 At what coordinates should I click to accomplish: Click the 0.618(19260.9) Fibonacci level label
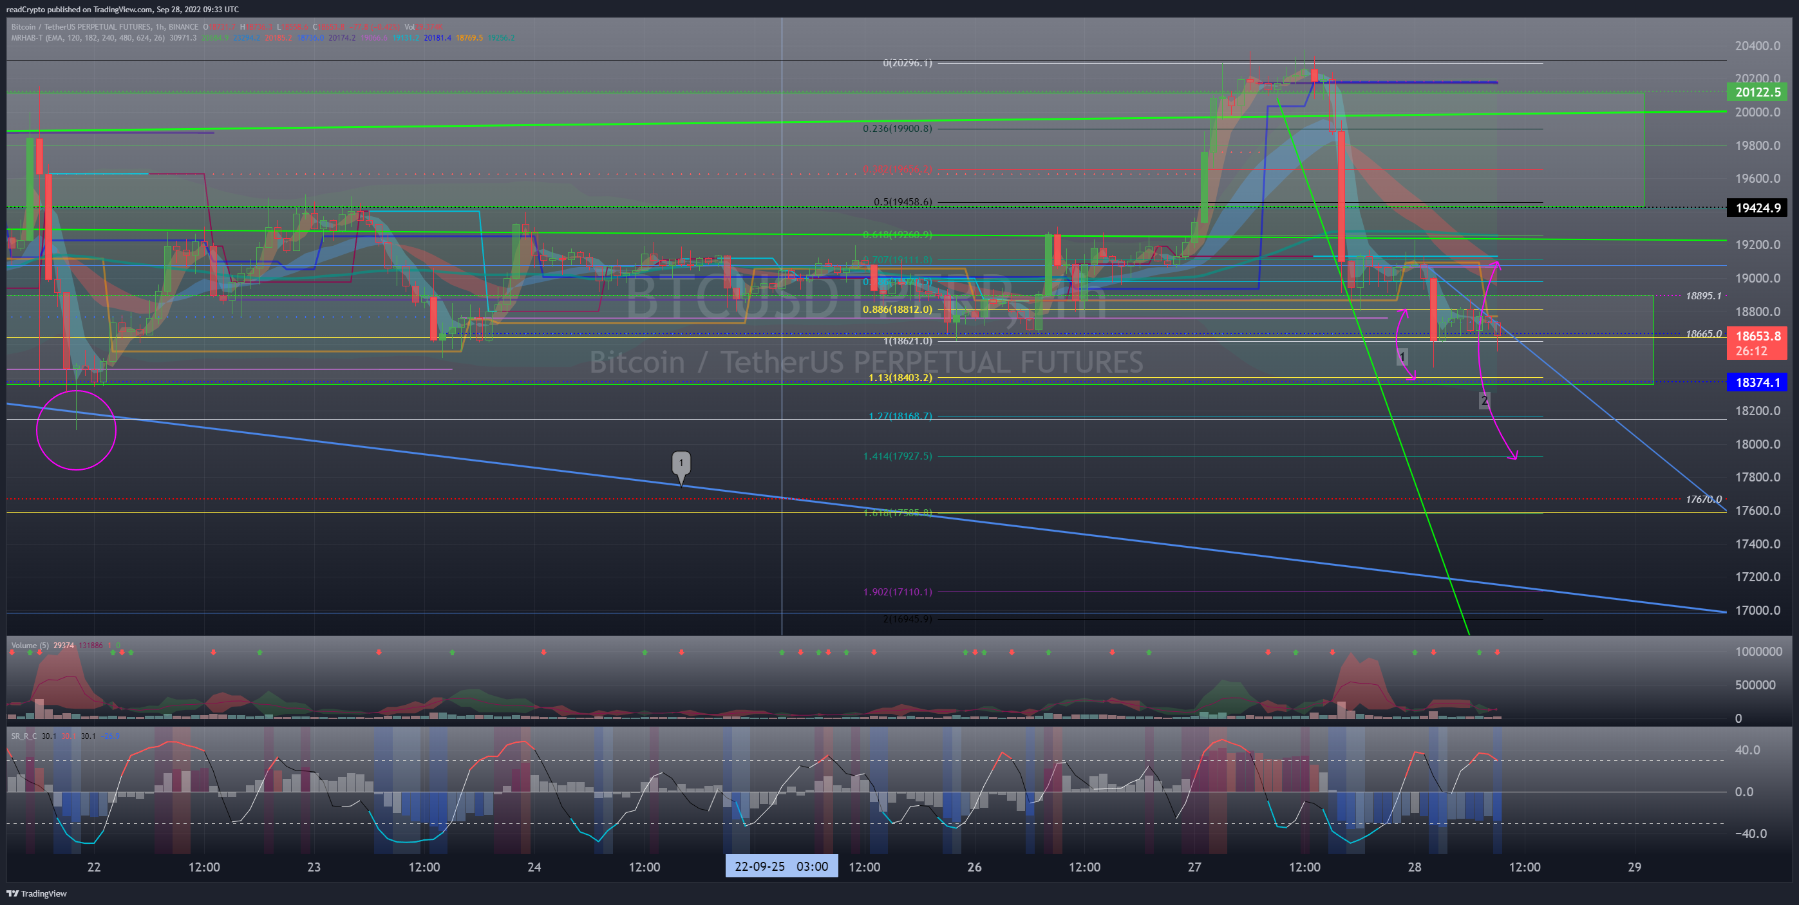coord(898,235)
